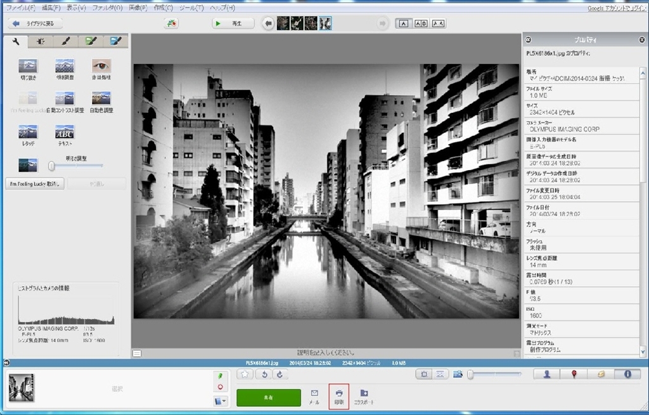The image size is (649, 415).
Task: Open the ファイル(F) menu
Action: pyautogui.click(x=21, y=8)
